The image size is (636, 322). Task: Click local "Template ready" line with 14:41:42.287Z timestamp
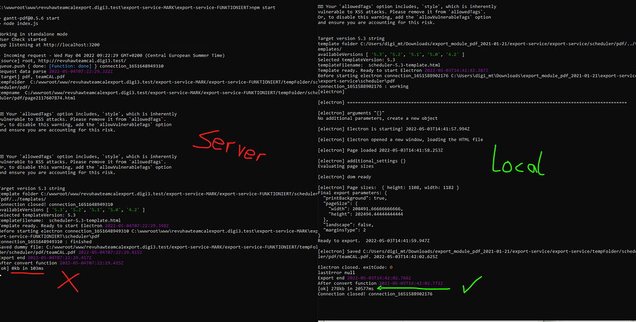(403, 71)
